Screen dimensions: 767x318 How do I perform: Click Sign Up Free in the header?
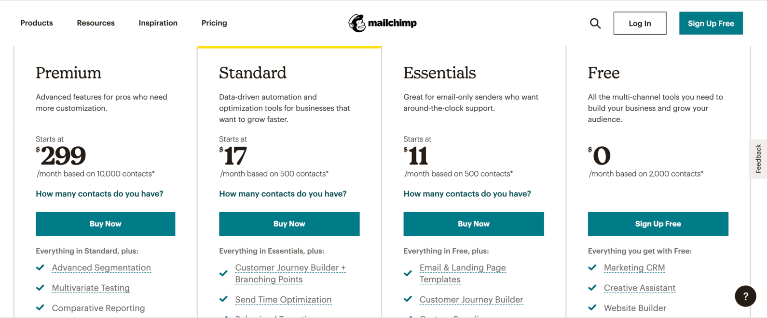(711, 23)
